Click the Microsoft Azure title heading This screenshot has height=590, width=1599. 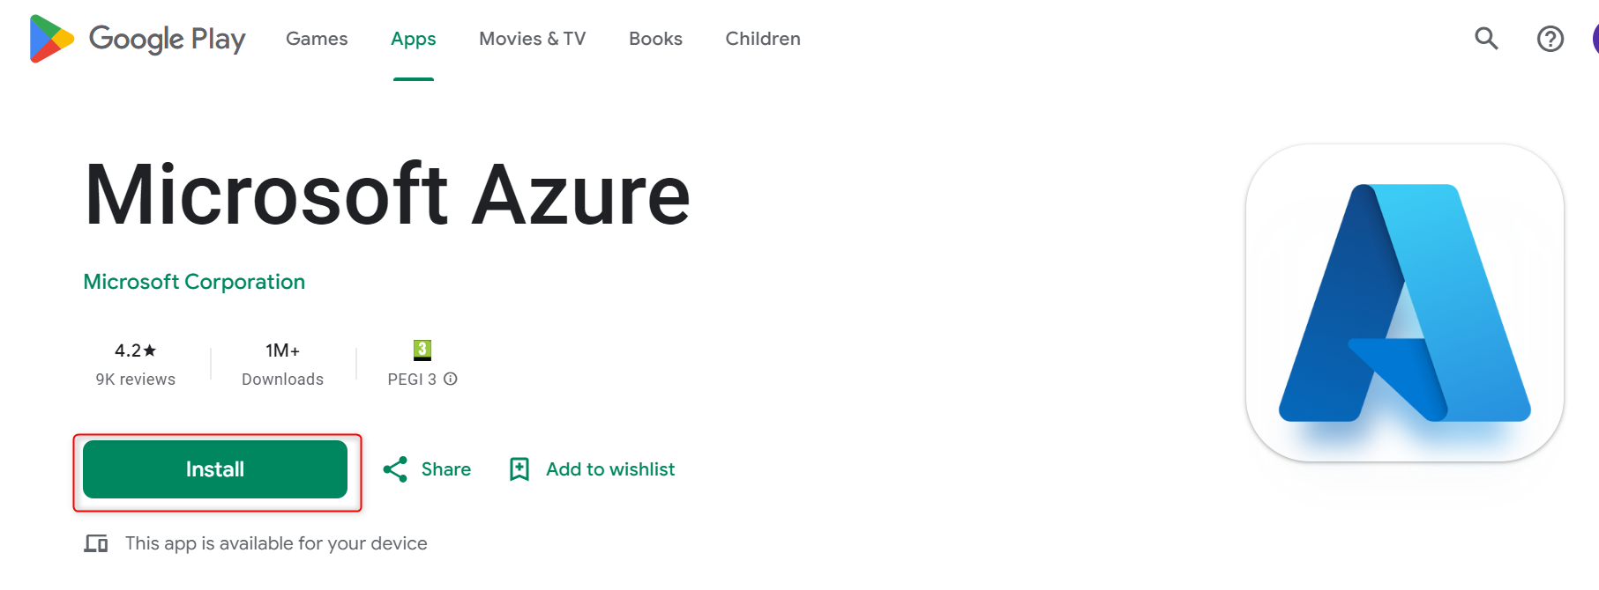(x=387, y=195)
